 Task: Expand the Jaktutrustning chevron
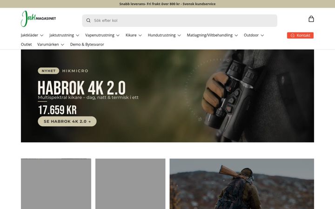click(x=78, y=35)
